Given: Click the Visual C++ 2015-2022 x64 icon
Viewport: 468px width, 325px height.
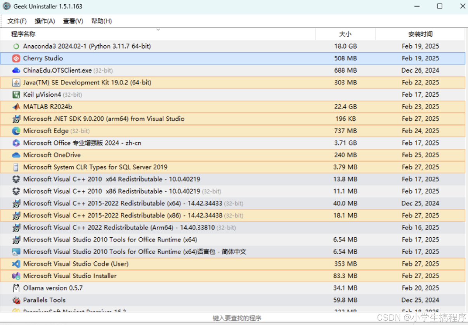Looking at the screenshot, I should click(x=16, y=203).
